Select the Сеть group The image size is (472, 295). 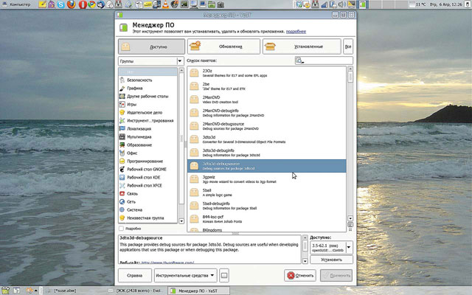(x=147, y=202)
